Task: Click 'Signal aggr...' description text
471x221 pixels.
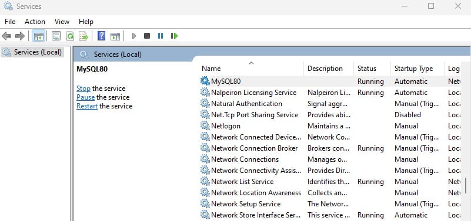Action: click(x=328, y=104)
